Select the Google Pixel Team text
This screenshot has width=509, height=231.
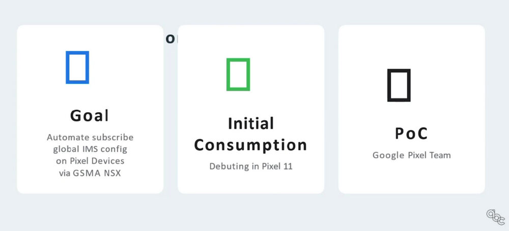tap(412, 155)
